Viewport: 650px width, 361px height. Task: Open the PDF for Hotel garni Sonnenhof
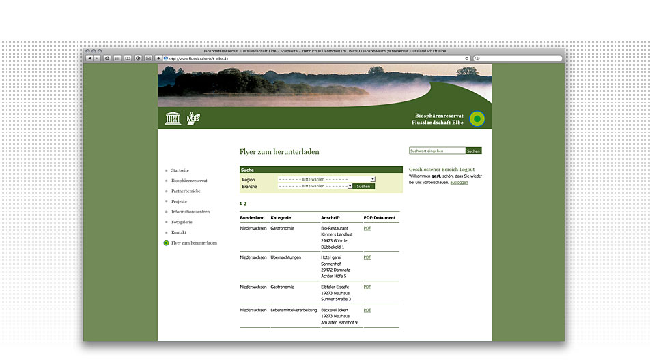367,257
